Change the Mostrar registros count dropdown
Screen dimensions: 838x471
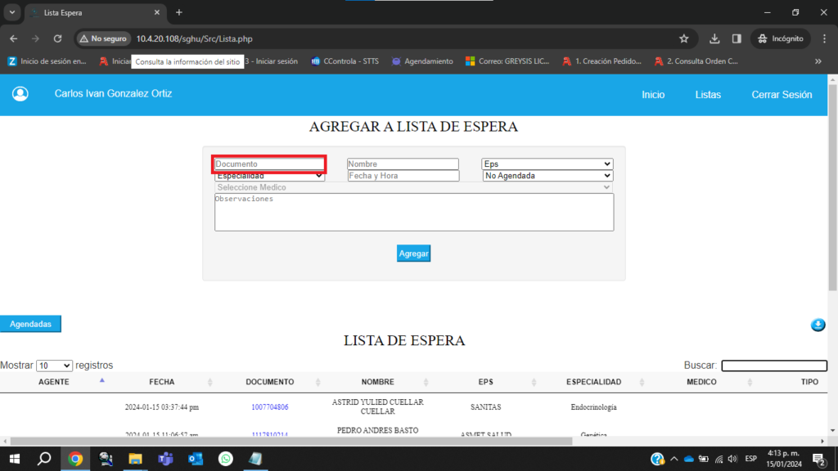pos(55,366)
